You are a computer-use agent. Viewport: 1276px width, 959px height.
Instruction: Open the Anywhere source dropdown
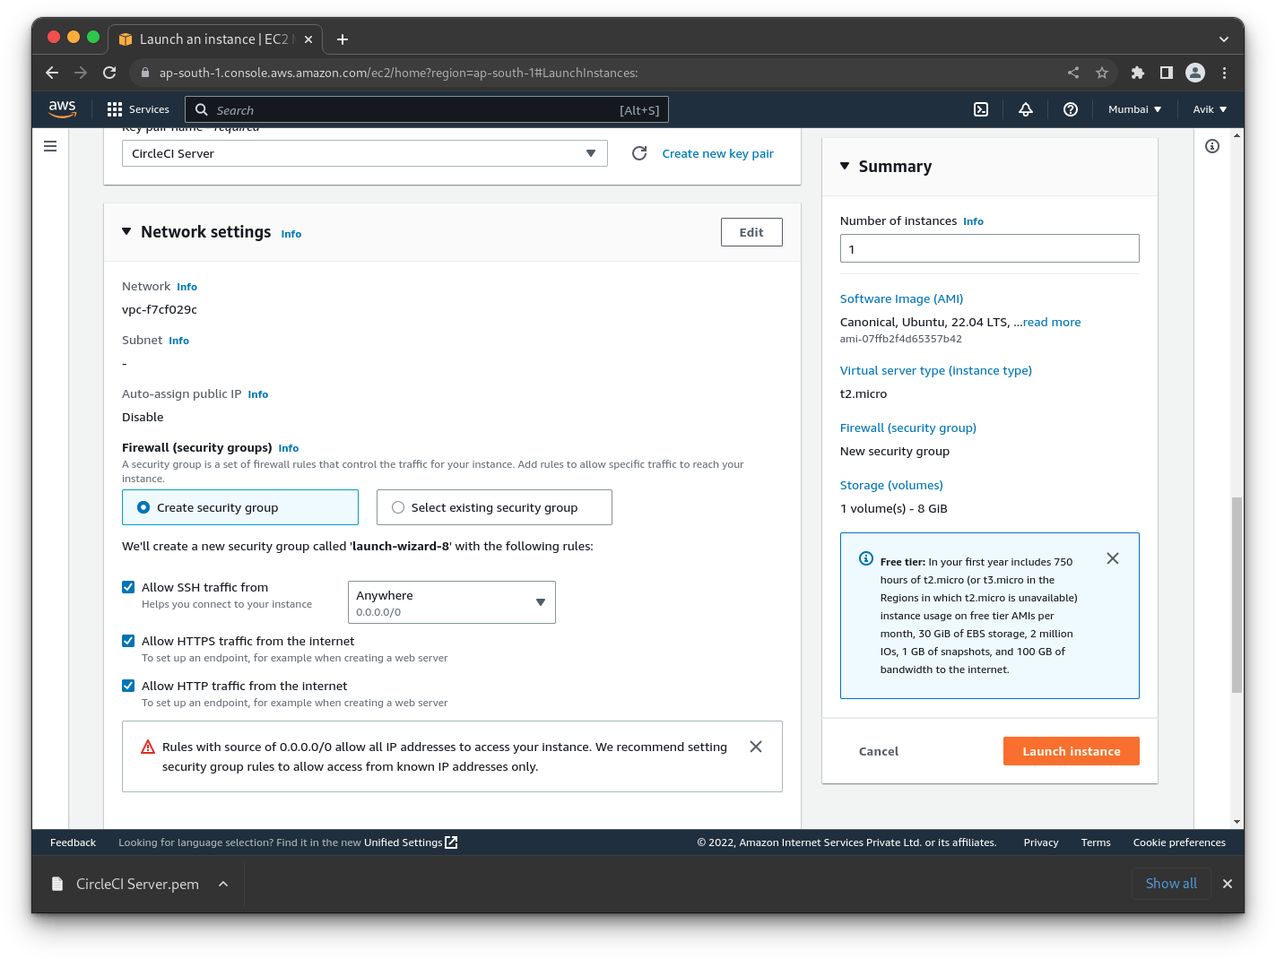(x=451, y=601)
